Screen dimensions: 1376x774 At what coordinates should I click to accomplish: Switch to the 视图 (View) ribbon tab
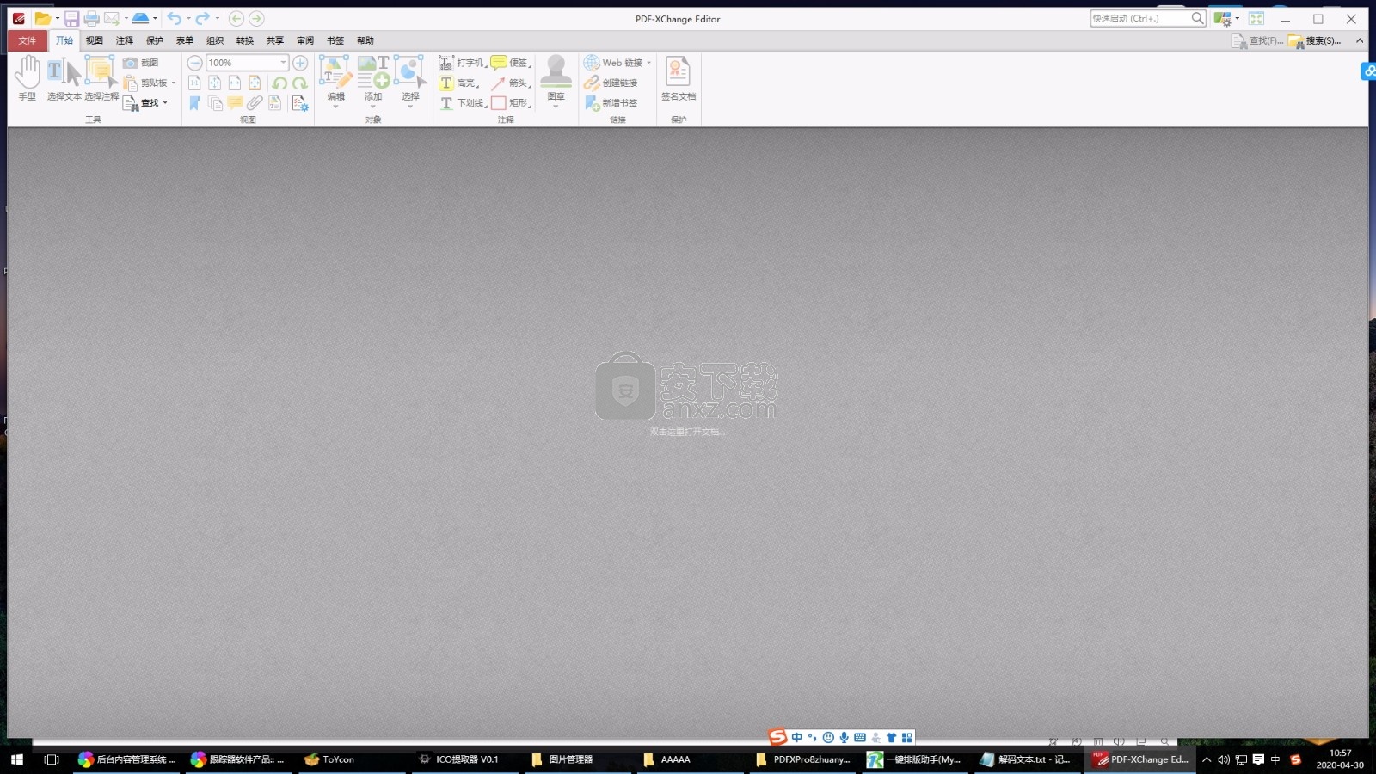pyautogui.click(x=95, y=40)
